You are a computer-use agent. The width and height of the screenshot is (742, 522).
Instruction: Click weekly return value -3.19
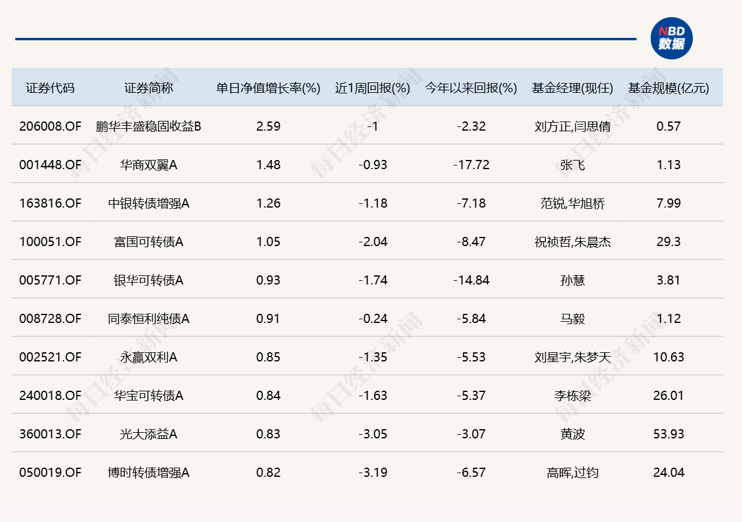(x=373, y=473)
